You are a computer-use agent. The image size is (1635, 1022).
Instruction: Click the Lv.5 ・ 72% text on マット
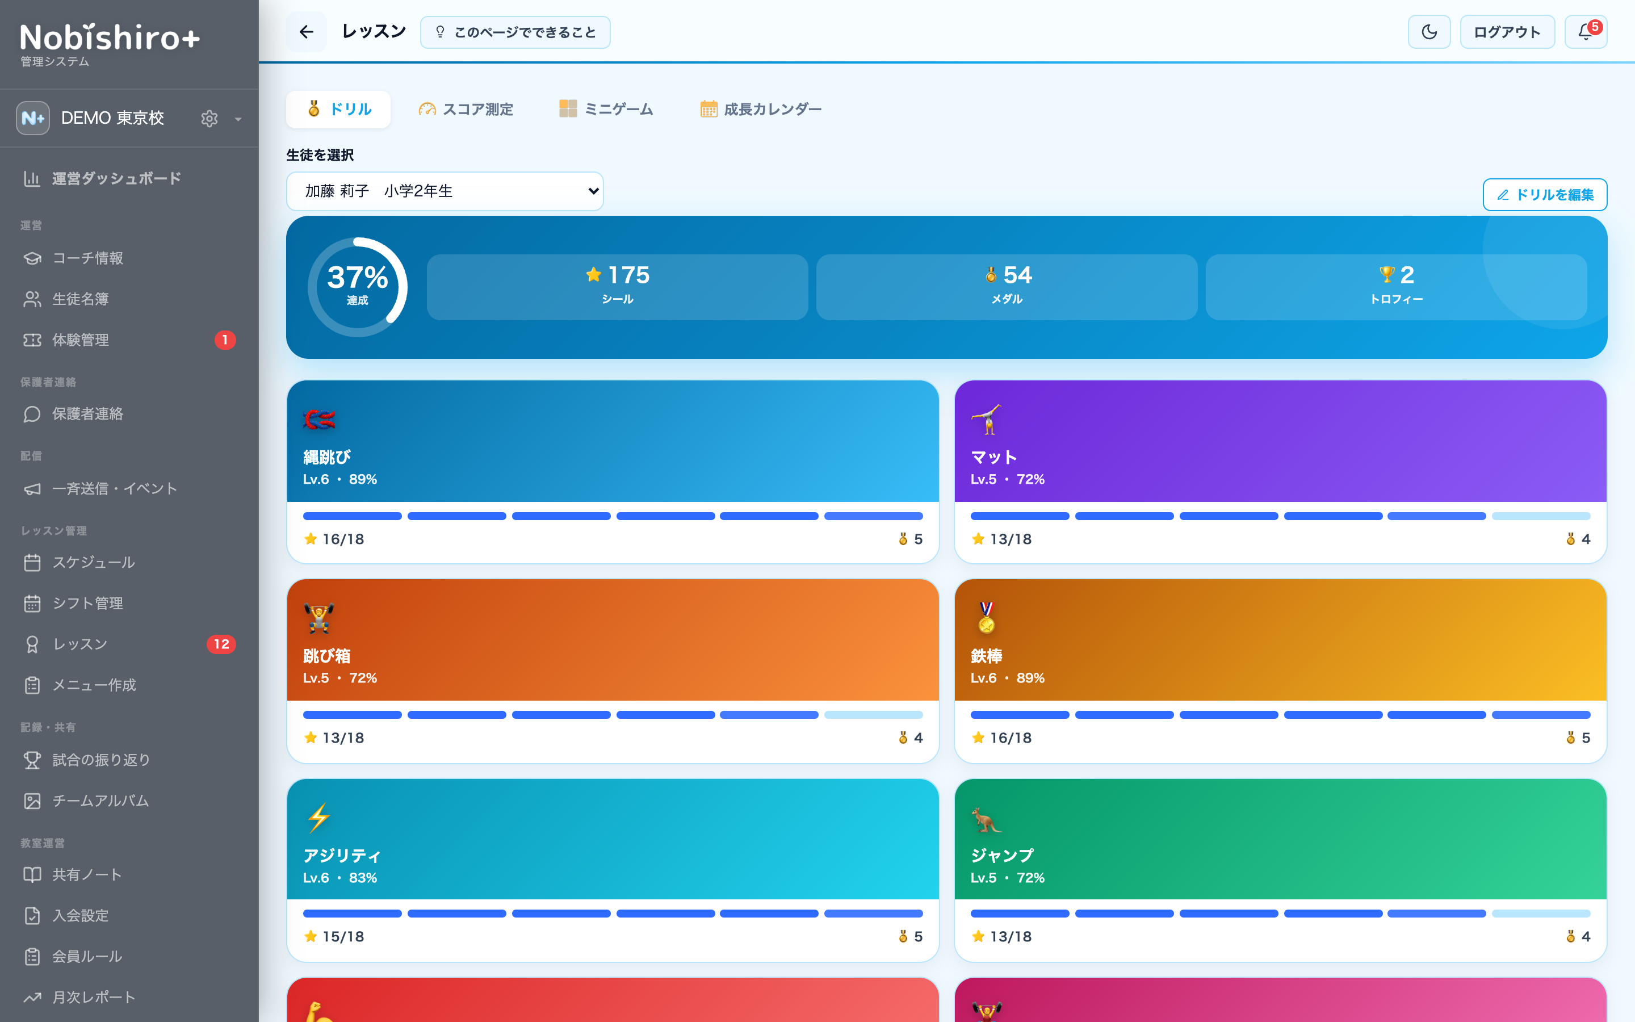[x=1007, y=479]
